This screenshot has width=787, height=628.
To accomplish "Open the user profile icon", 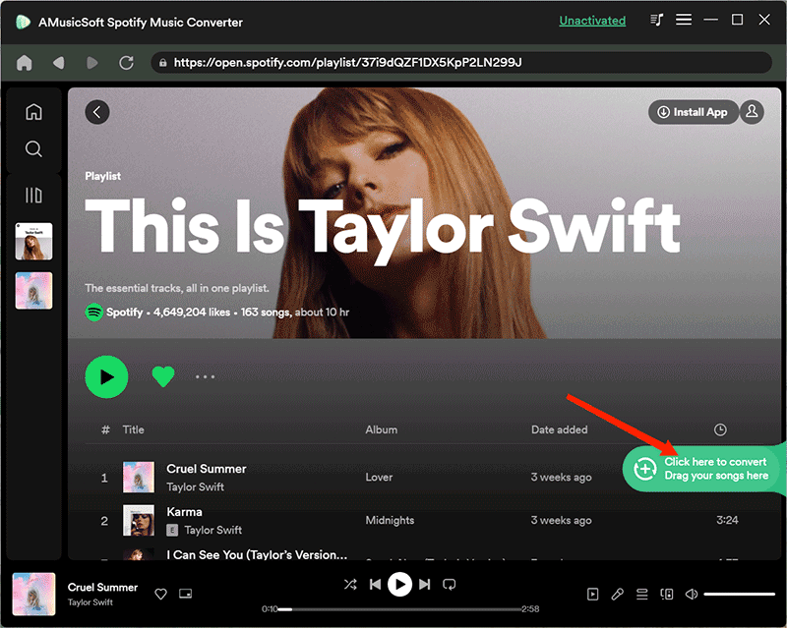I will pos(752,112).
